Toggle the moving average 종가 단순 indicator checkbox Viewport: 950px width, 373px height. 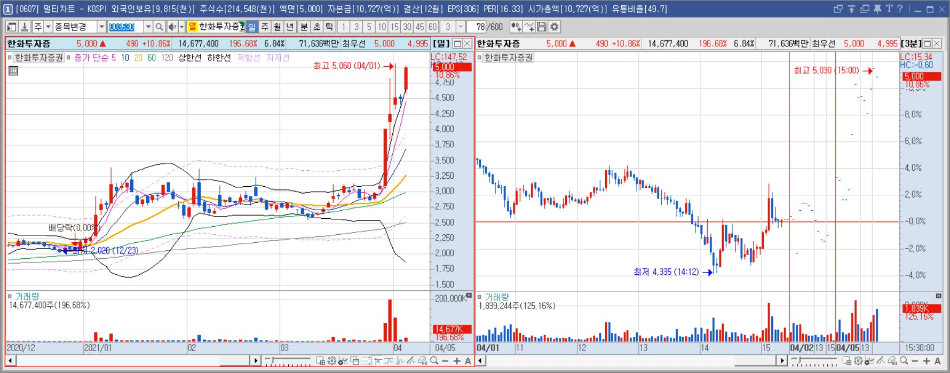(68, 58)
